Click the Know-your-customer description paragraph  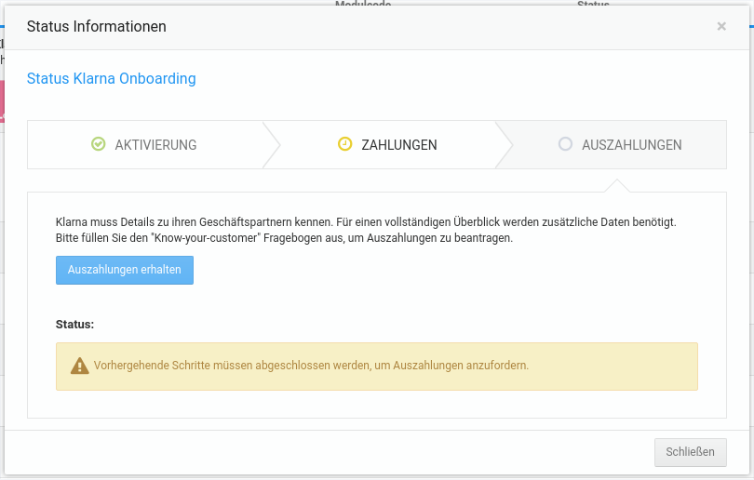click(x=366, y=230)
